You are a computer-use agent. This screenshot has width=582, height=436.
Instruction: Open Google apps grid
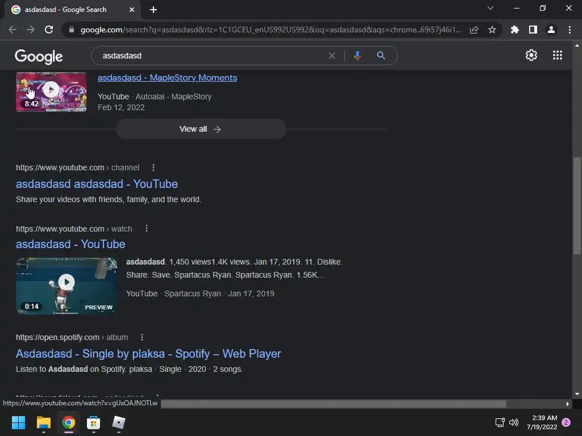coord(558,55)
